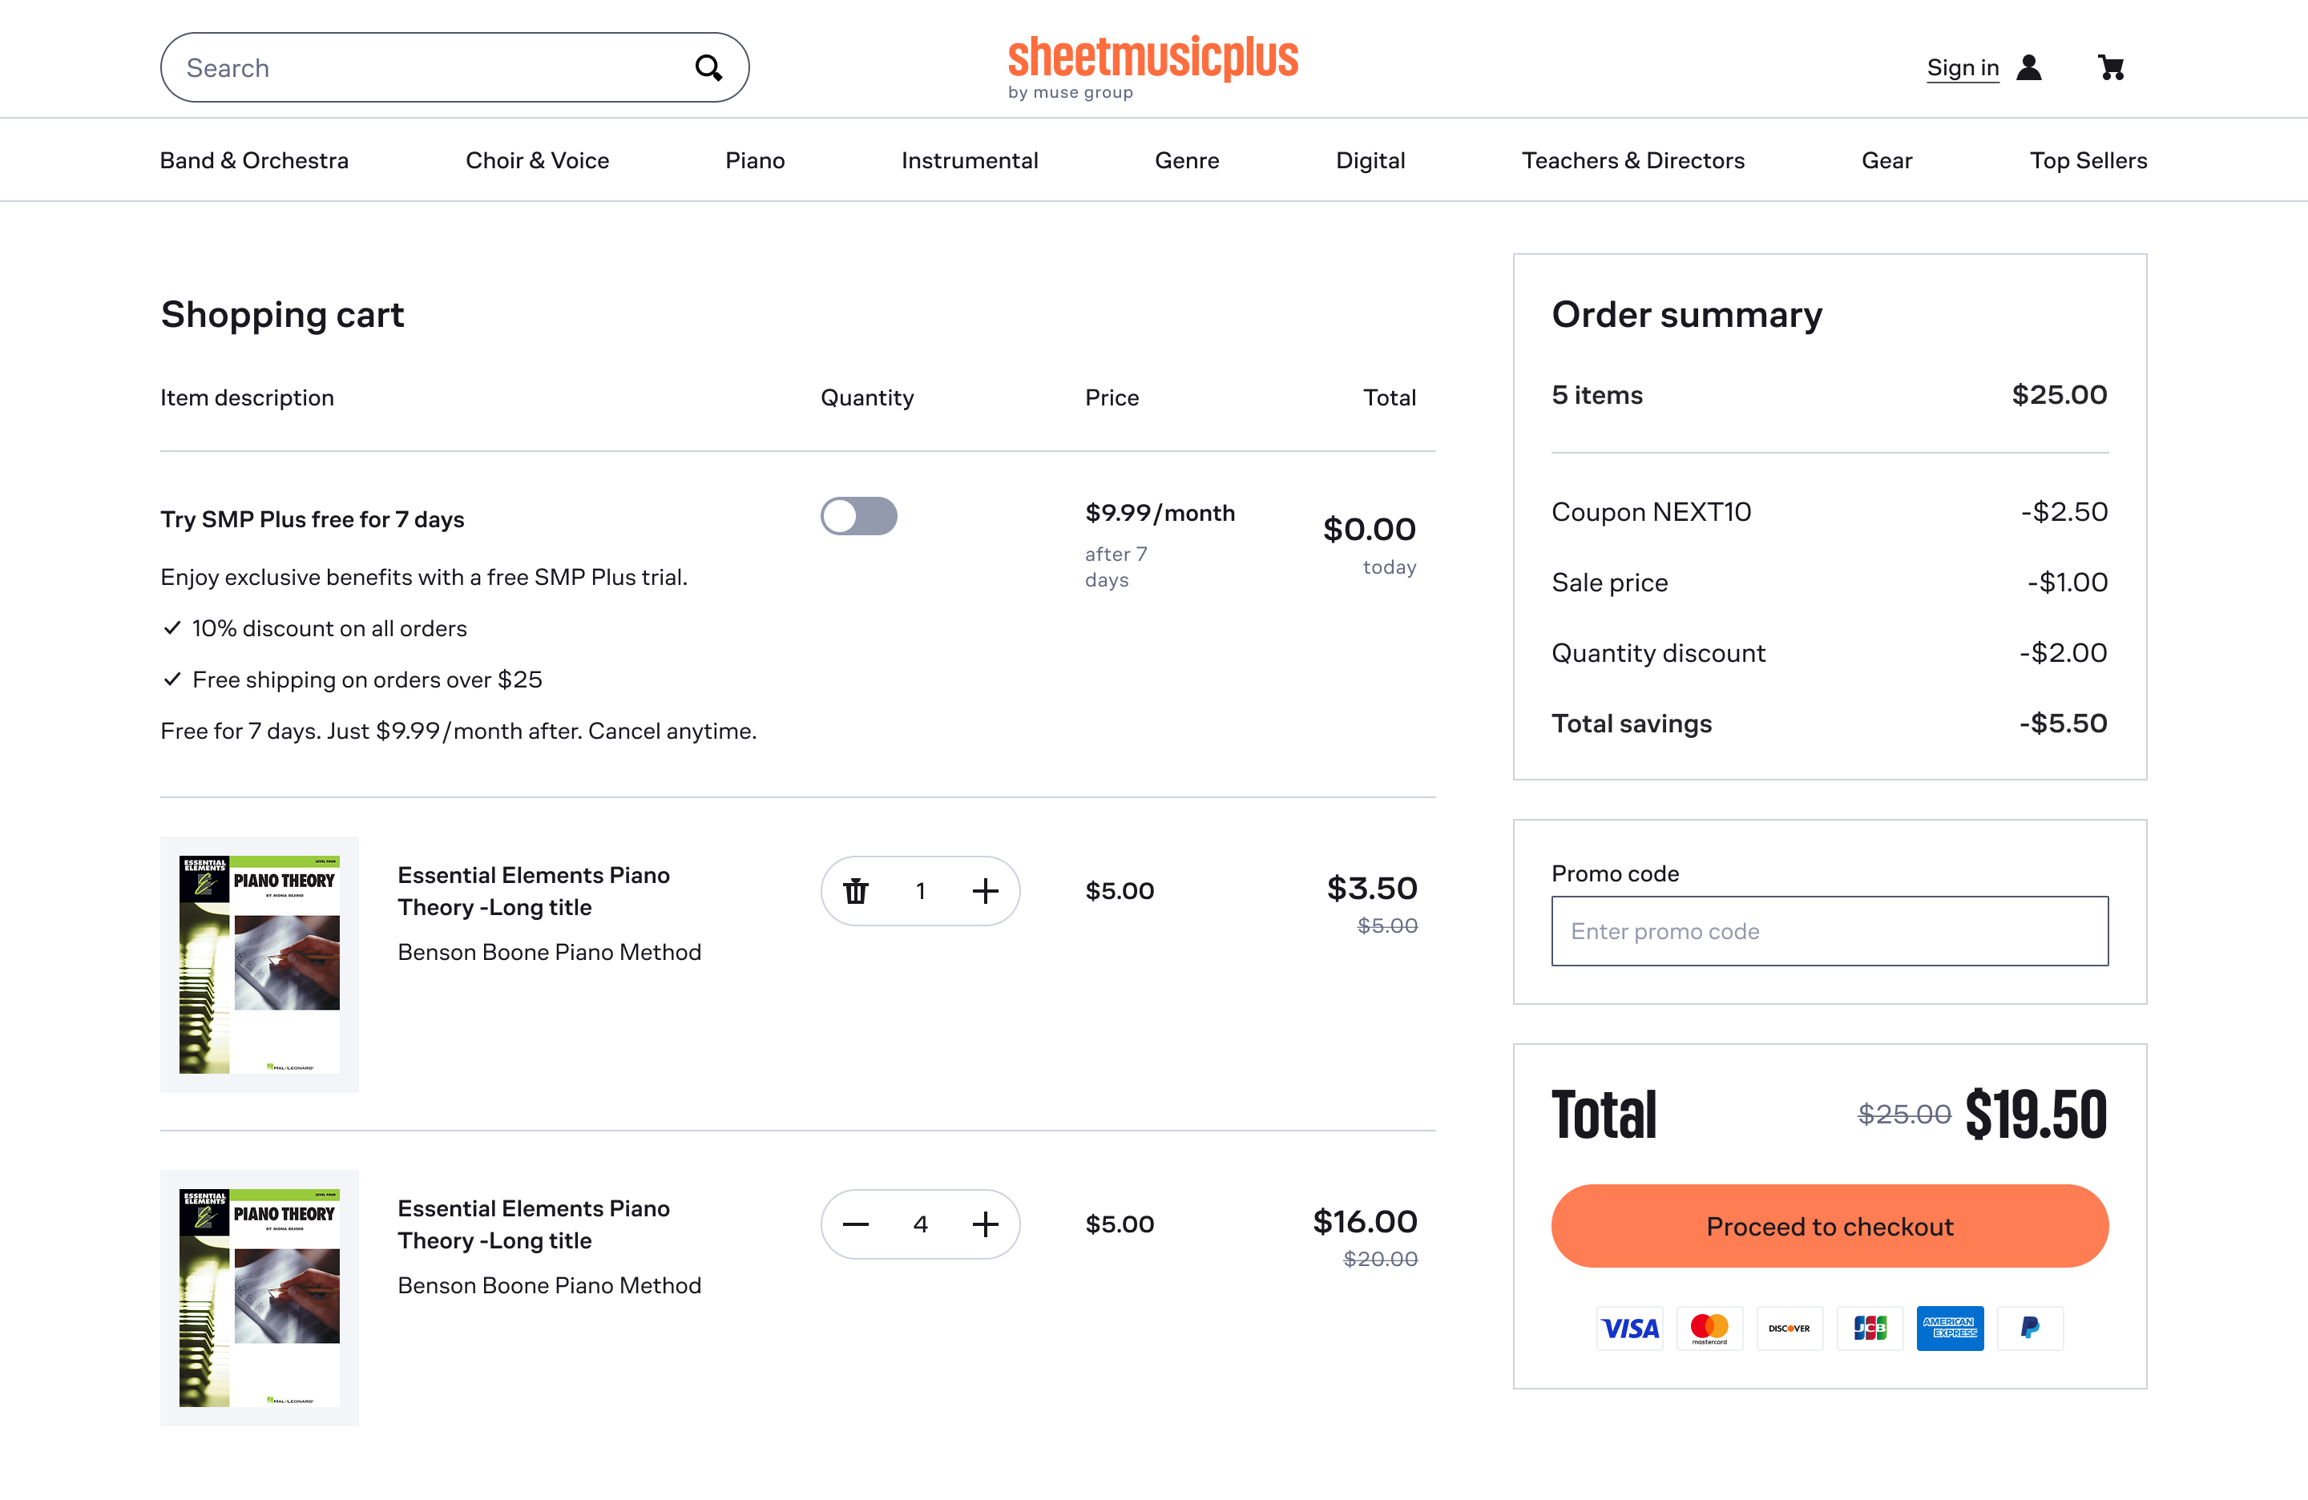The width and height of the screenshot is (2308, 1500).
Task: Click the '5 items' summary label
Action: [x=1597, y=395]
